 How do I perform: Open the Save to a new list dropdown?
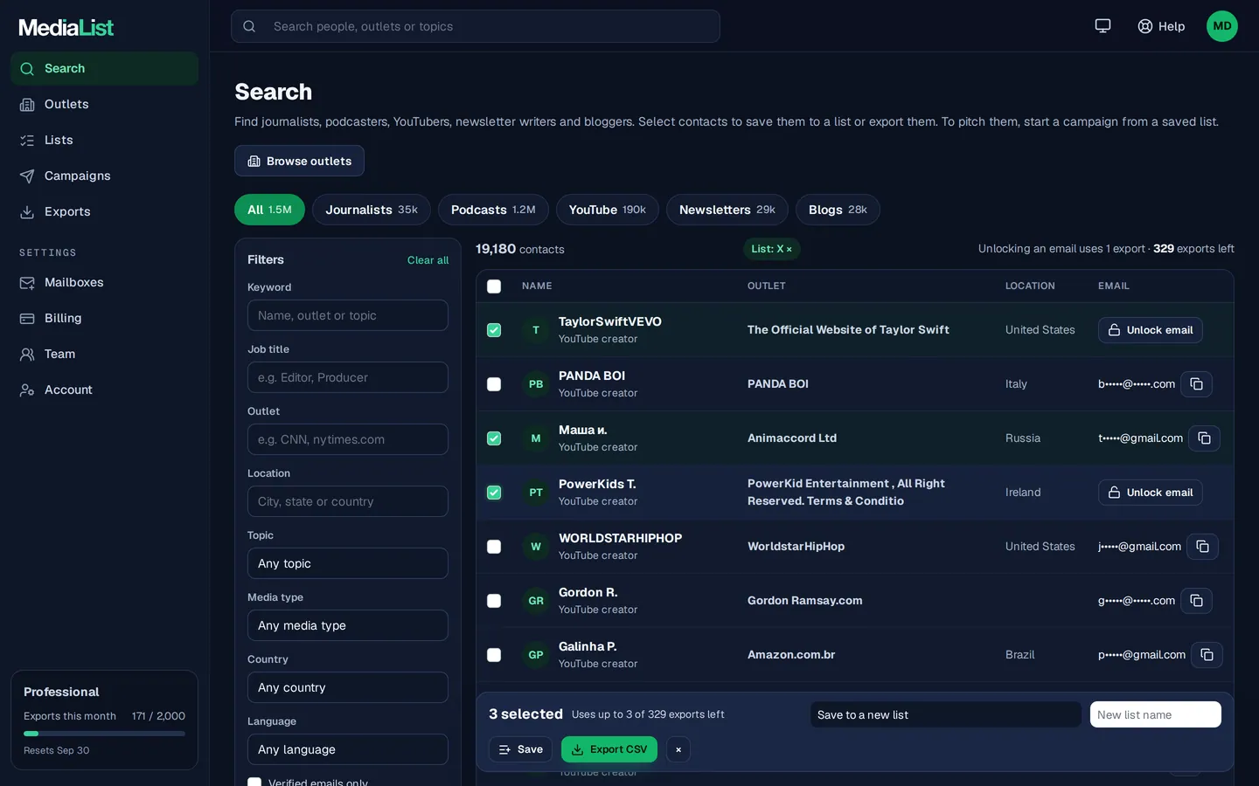point(946,714)
